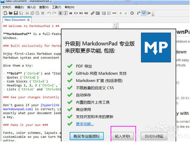
Task: Click '不限数量的自定义 CSS' text
Action: (95, 88)
